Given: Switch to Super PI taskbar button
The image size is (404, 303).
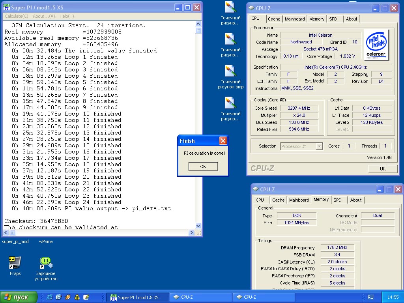Looking at the screenshot, I should (138, 297).
